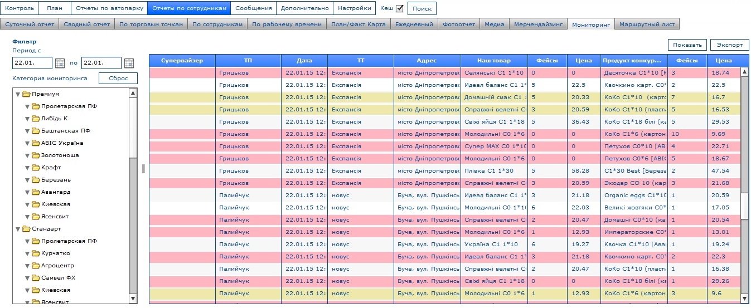Click the Курчатко folder icon
The width and height of the screenshot is (751, 308).
pyautogui.click(x=36, y=253)
